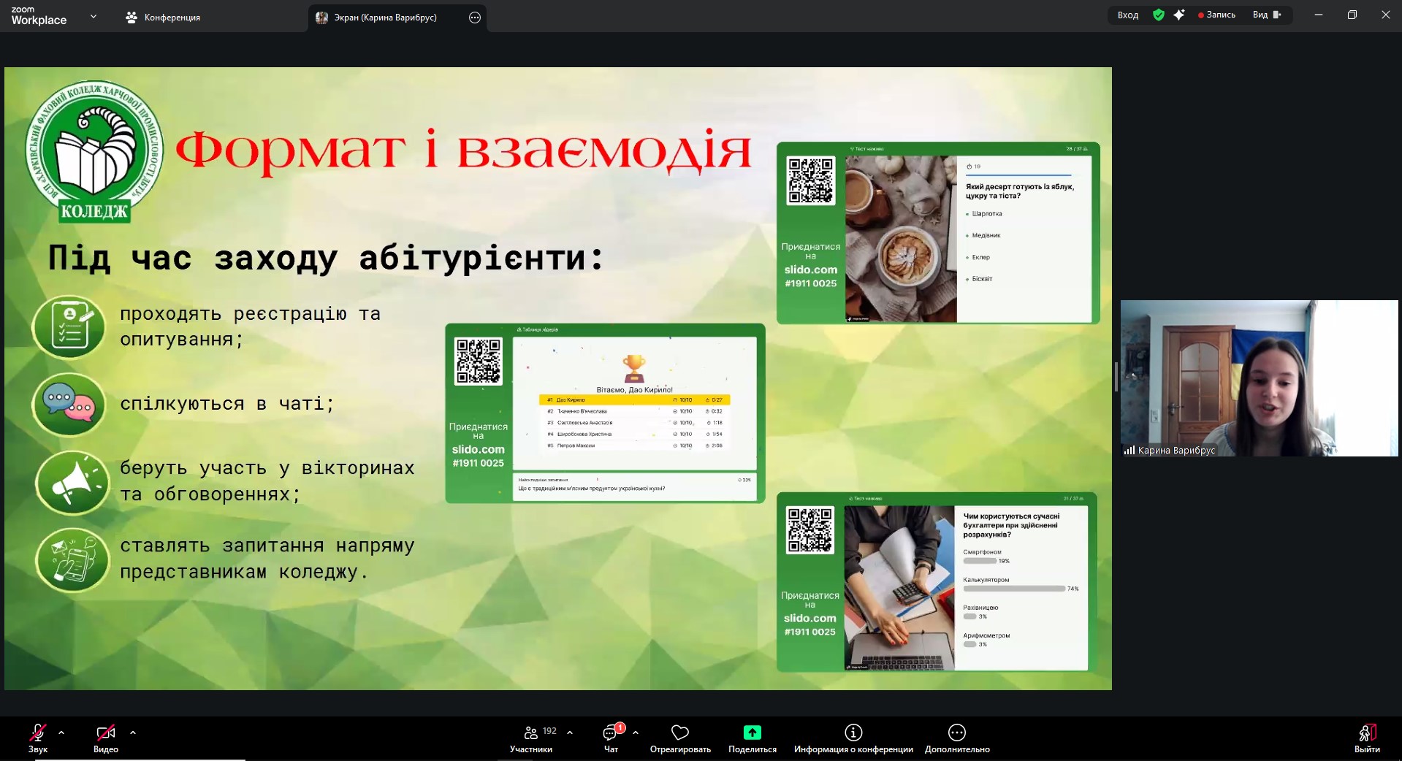Open Zoom Workplace dropdown menu

tap(93, 16)
